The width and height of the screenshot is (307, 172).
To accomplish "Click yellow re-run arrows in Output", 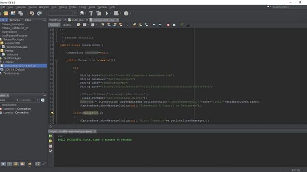I will pyautogui.click(x=50, y=141).
